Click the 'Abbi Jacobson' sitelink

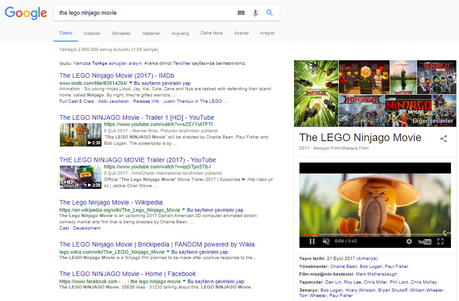[x=114, y=101]
